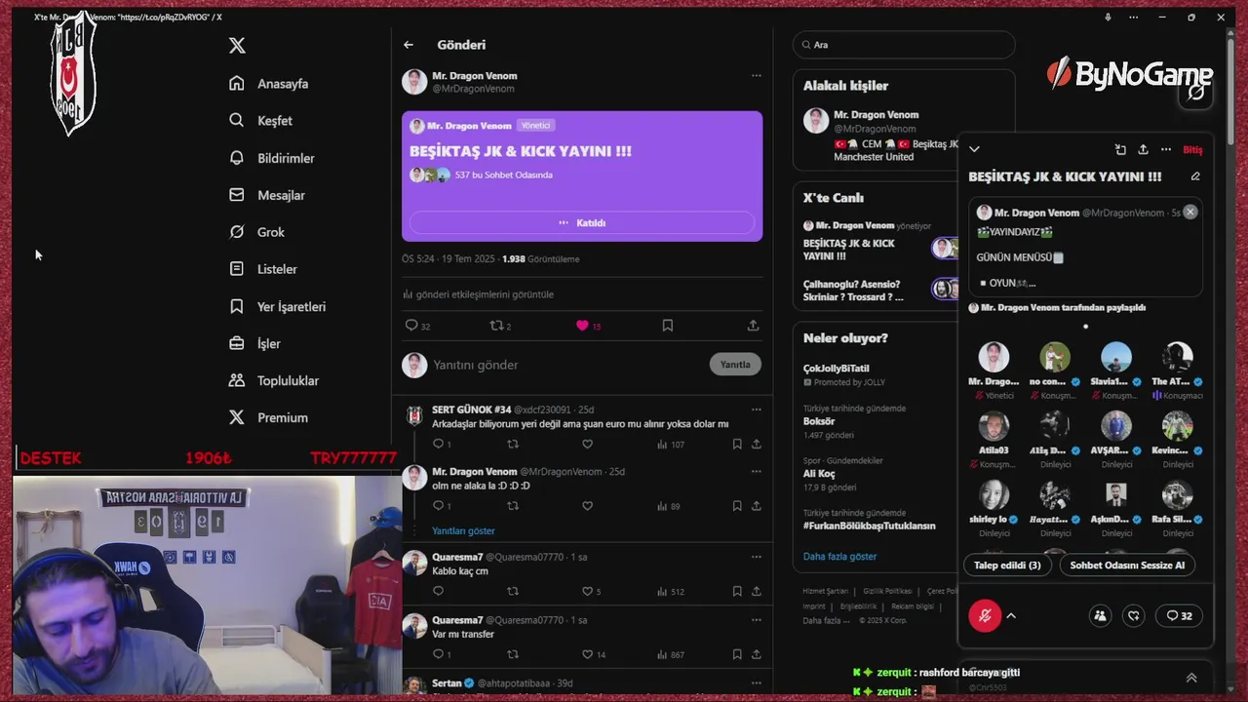Collapse the Space panel with the chevron

(x=974, y=149)
